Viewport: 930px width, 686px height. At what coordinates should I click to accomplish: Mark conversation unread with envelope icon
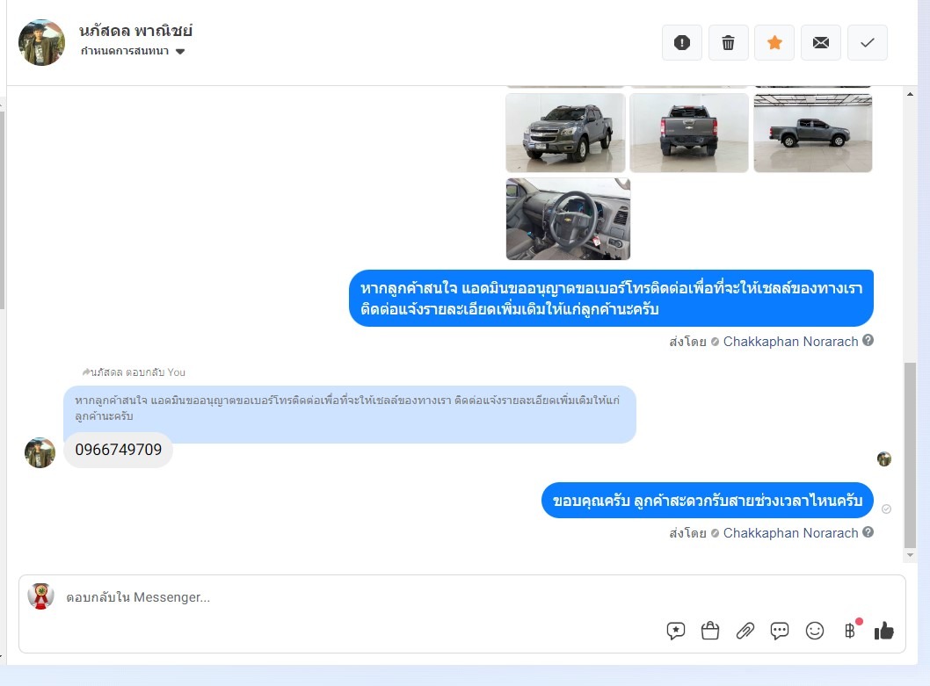821,43
